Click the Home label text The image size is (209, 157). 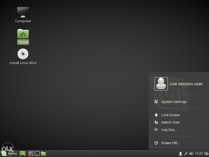click(x=23, y=42)
